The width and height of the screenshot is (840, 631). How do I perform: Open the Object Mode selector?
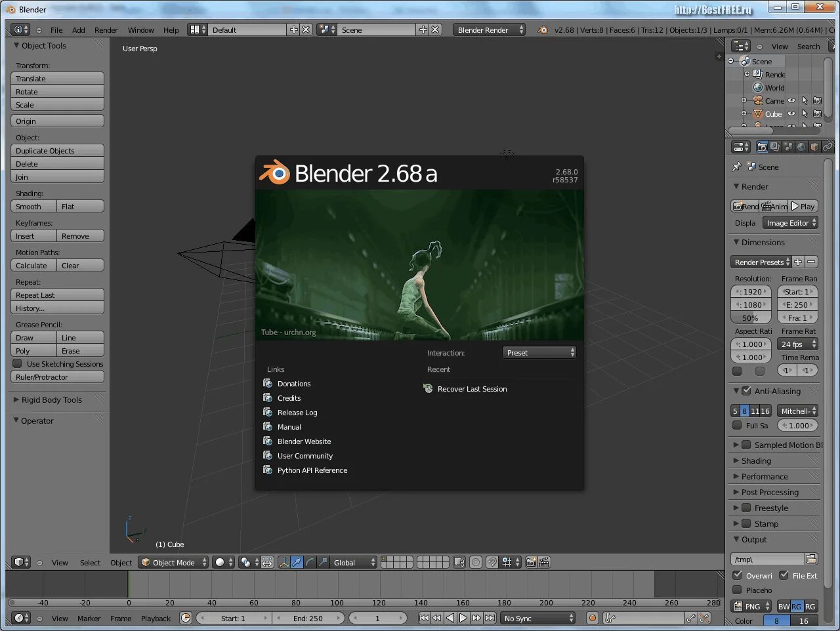click(x=173, y=562)
